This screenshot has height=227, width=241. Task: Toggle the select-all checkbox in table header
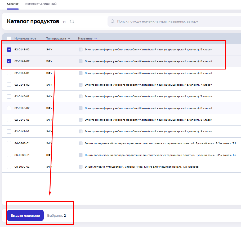click(x=9, y=38)
